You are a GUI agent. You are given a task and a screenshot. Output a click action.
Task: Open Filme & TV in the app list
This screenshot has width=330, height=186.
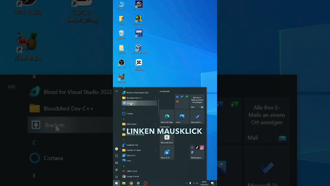tap(139, 155)
